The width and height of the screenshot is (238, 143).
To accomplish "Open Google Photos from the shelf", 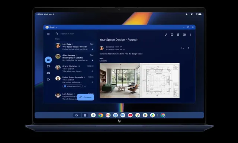I will click(138, 115).
